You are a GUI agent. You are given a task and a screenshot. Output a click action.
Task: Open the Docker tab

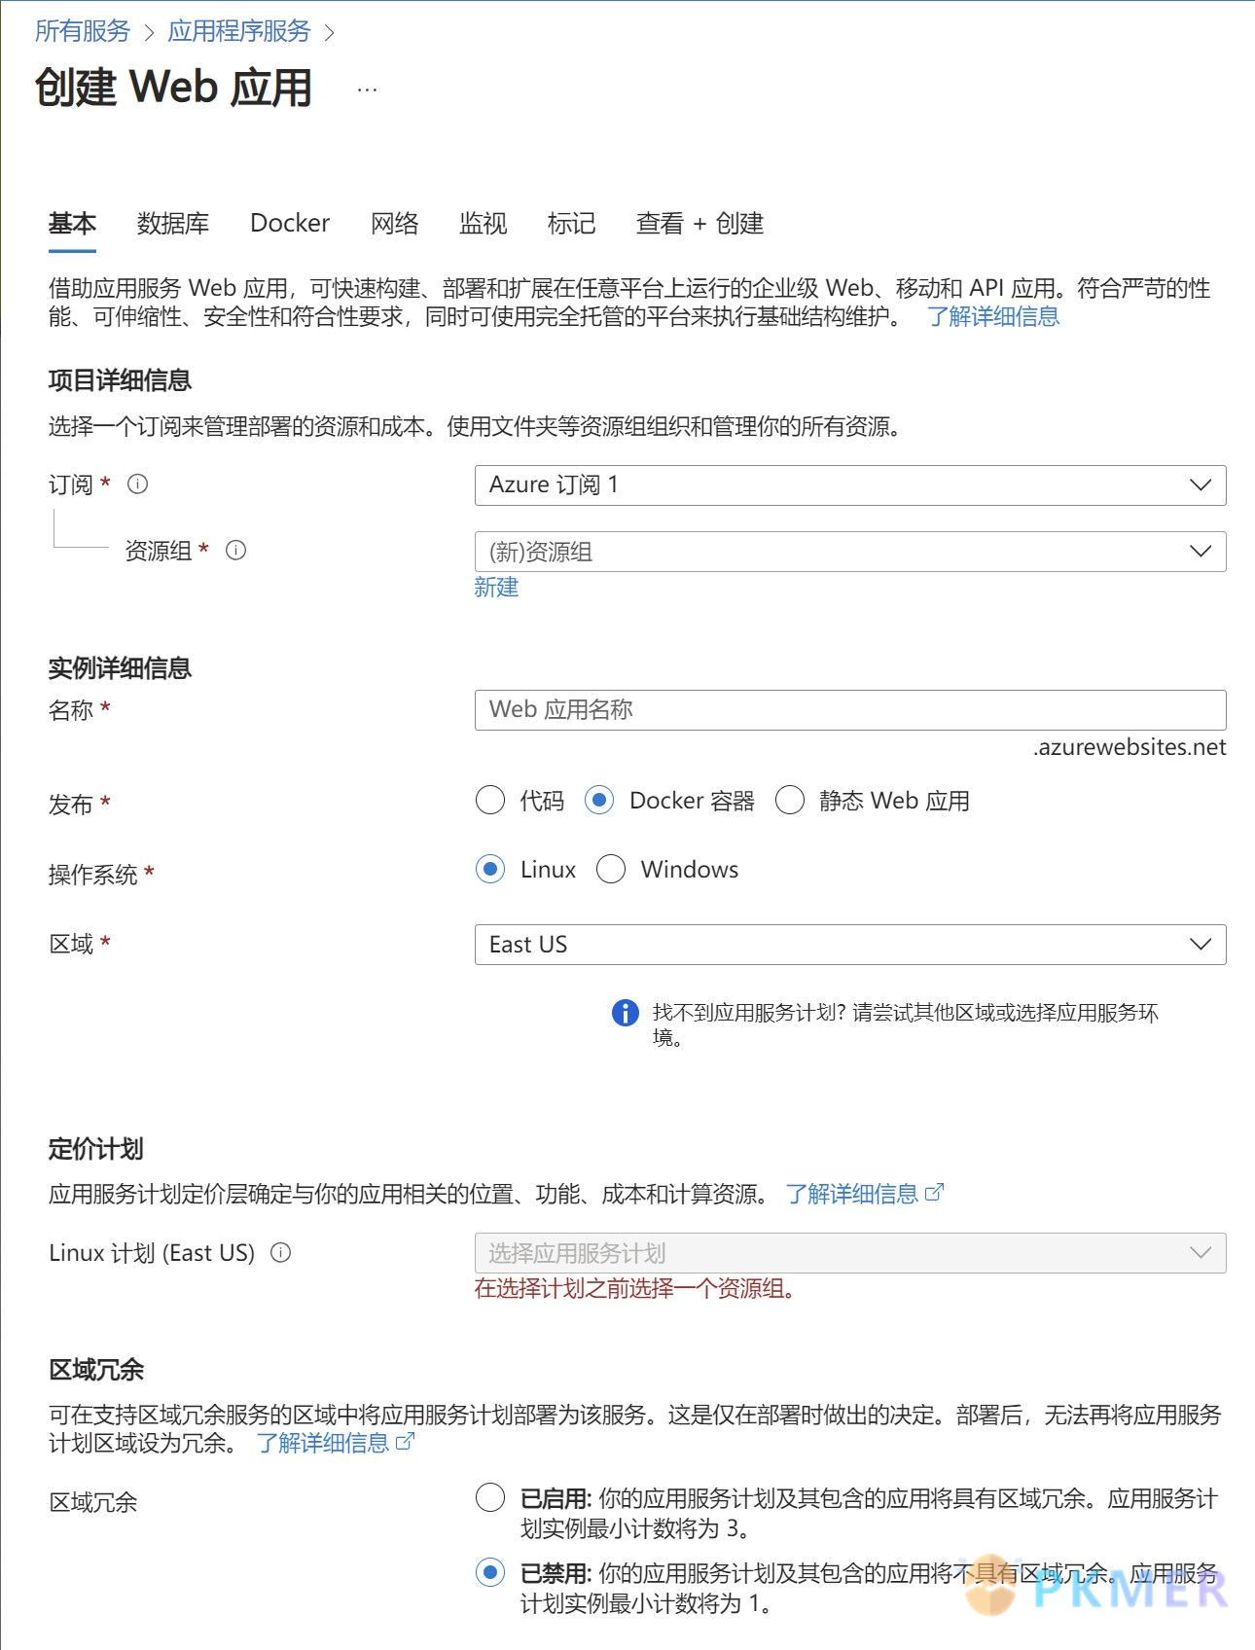click(x=290, y=224)
